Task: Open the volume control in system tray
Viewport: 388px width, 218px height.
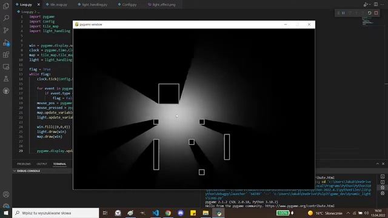Action: point(366,213)
